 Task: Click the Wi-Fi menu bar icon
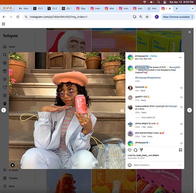pos(145,2)
